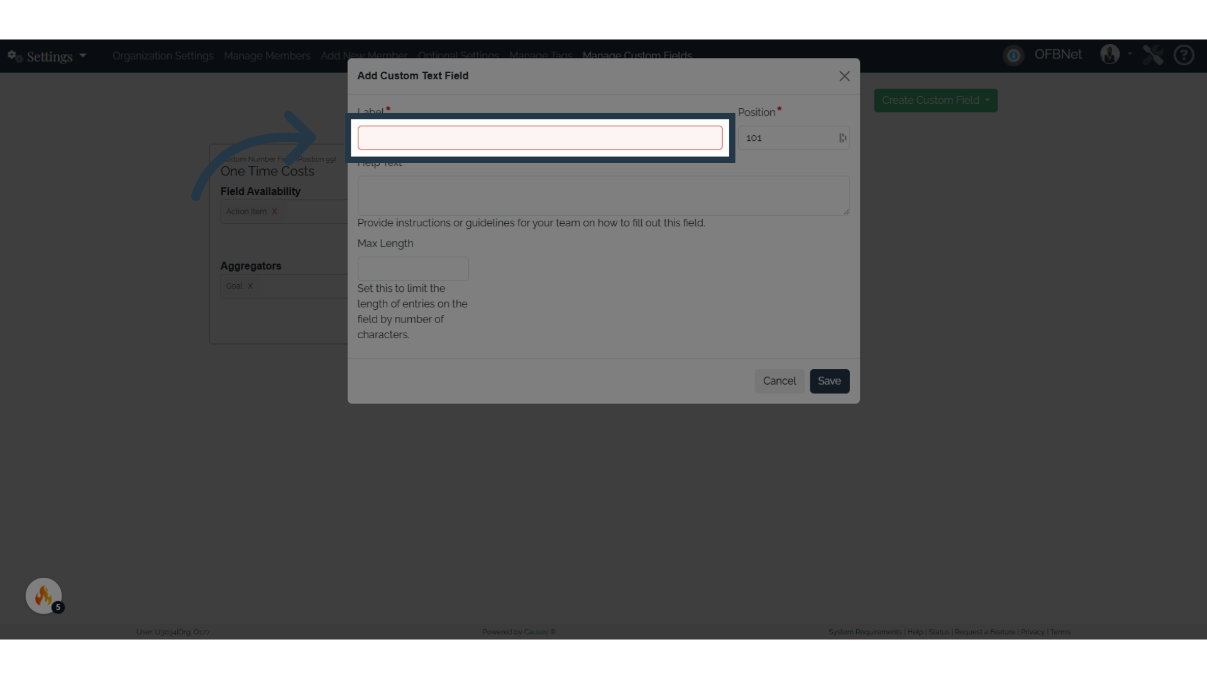Open Optional Settings page
Viewport: 1207px width, 679px height.
458,56
